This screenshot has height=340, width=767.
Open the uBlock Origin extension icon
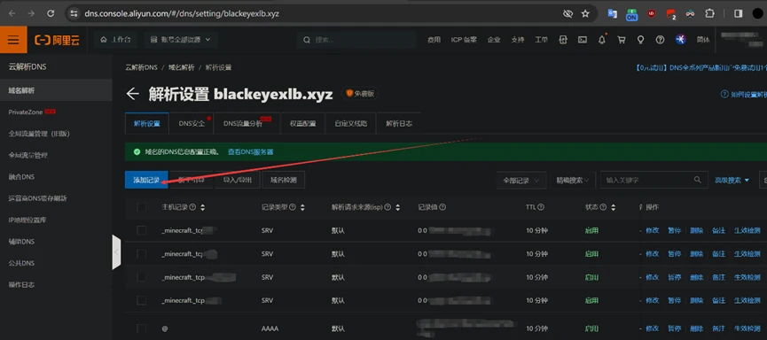[651, 13]
